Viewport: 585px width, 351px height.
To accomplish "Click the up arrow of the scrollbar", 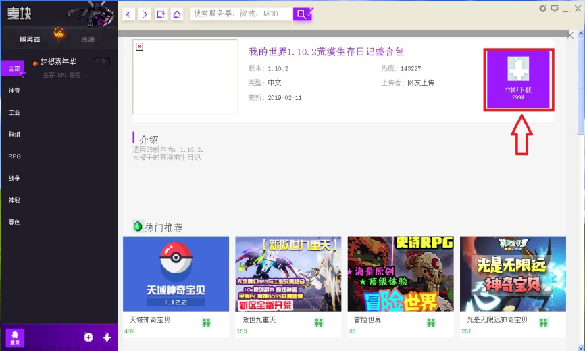I will pos(581,34).
